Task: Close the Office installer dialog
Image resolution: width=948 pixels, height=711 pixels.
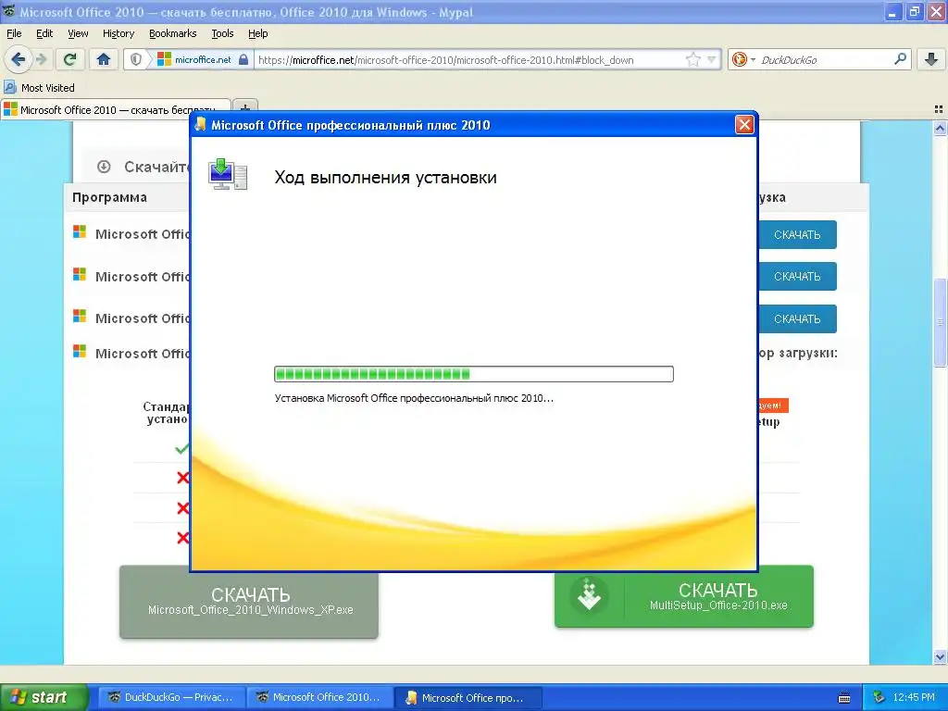Action: pyautogui.click(x=744, y=125)
